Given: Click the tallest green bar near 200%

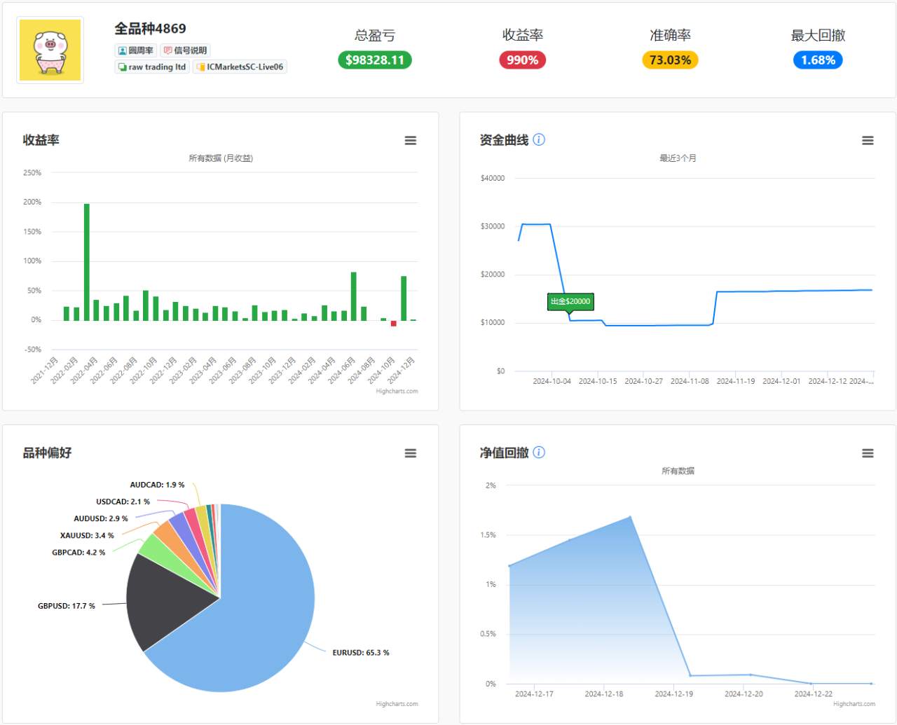Looking at the screenshot, I should (87, 262).
